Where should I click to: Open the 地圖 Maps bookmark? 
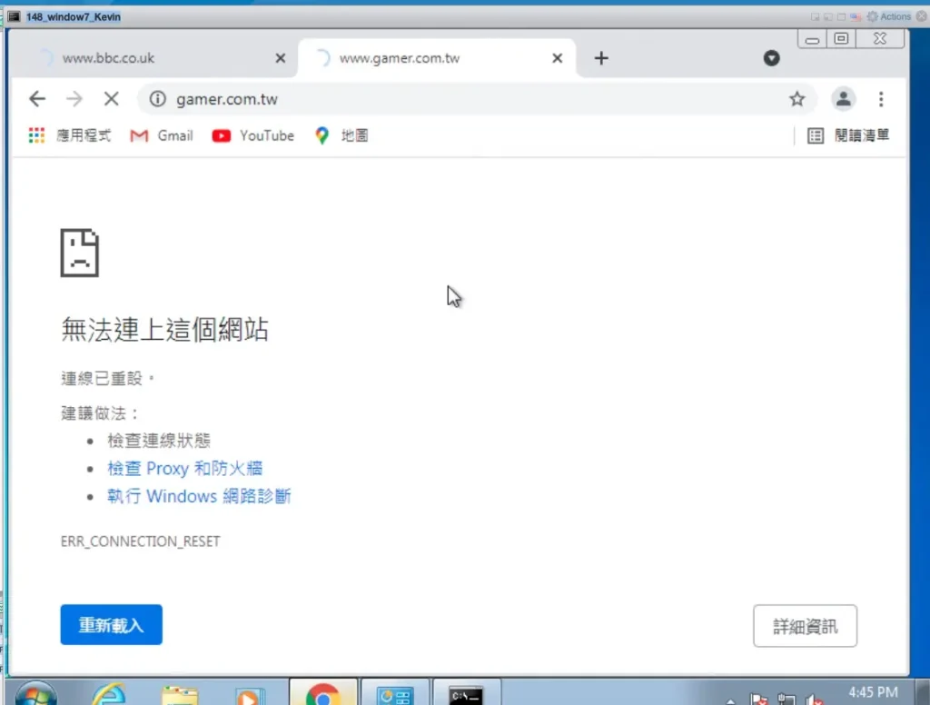[x=341, y=135]
